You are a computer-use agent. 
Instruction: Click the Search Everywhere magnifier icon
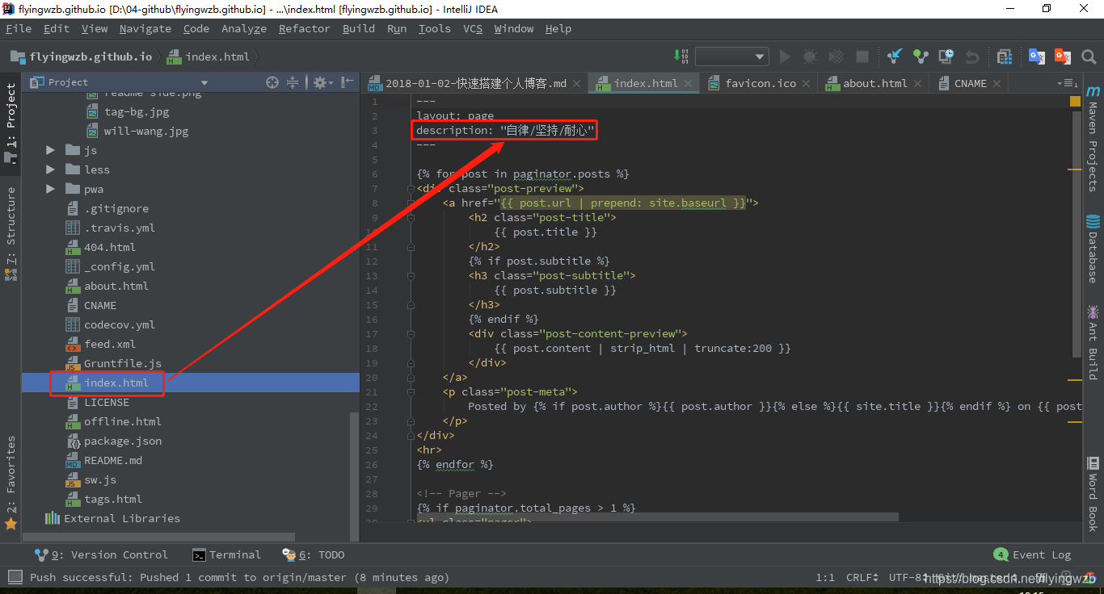coord(1089,56)
